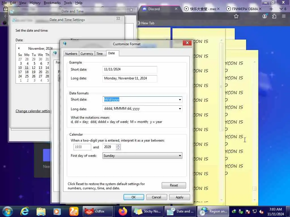
Task: Bookmark page with the star icon
Action: [236, 16]
